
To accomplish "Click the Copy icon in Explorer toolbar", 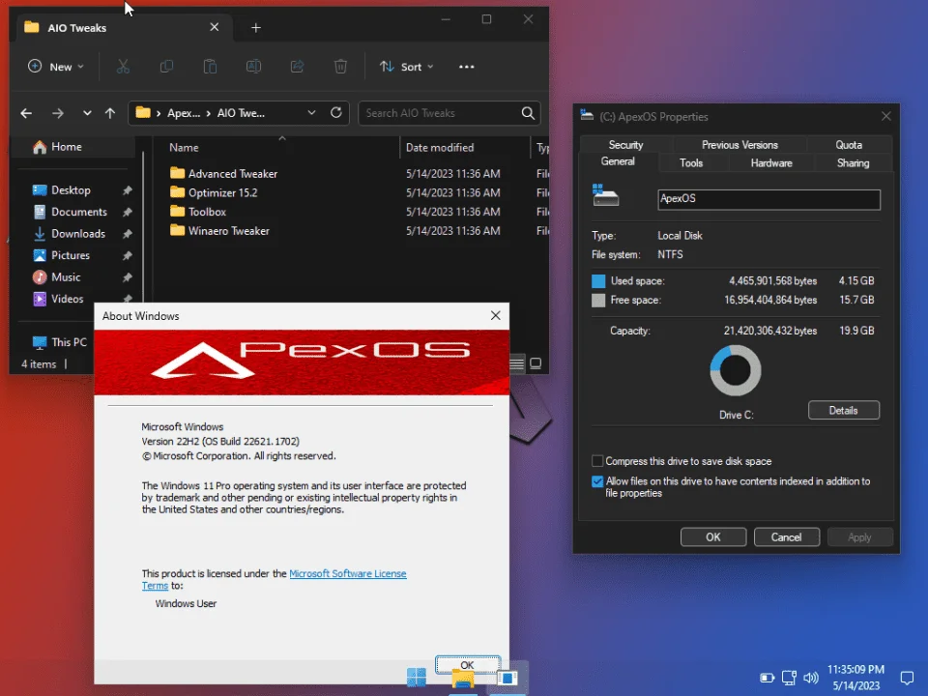I will point(167,67).
